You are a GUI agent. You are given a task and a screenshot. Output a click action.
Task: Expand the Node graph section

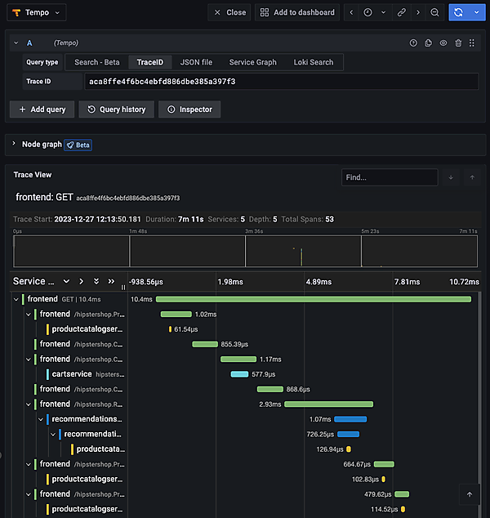(x=14, y=145)
